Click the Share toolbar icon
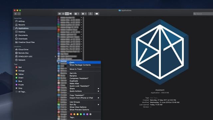This screenshot has width=213, height=120. click(91, 14)
